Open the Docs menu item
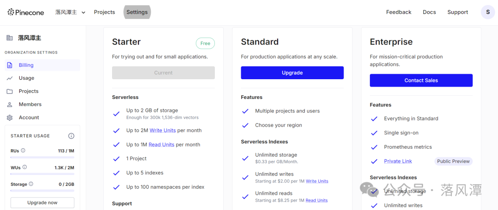Image resolution: width=498 pixels, height=210 pixels. (429, 12)
